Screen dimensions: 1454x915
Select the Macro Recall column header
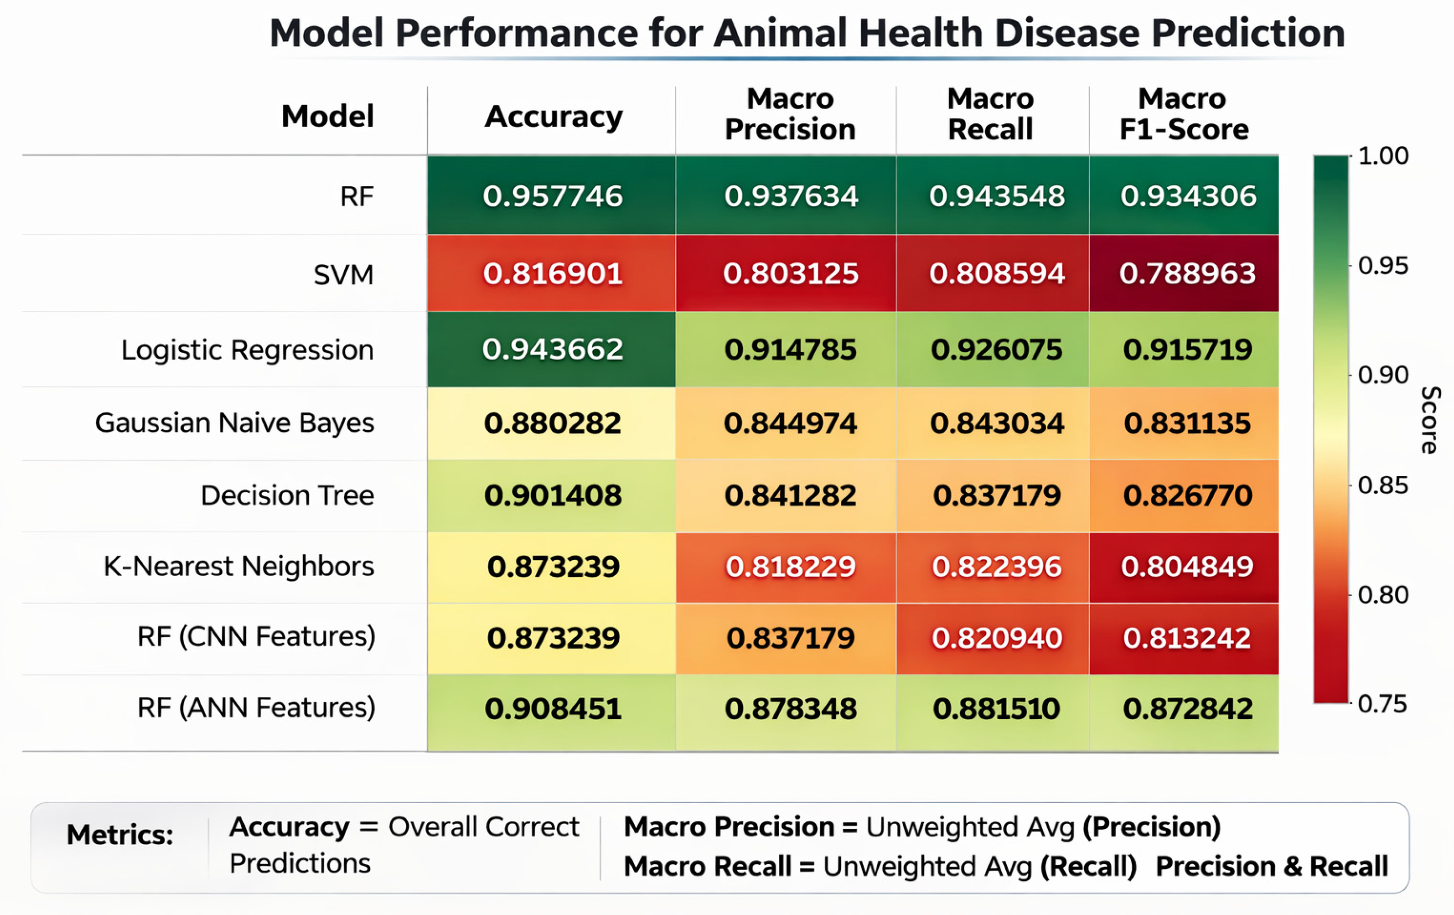[990, 114]
